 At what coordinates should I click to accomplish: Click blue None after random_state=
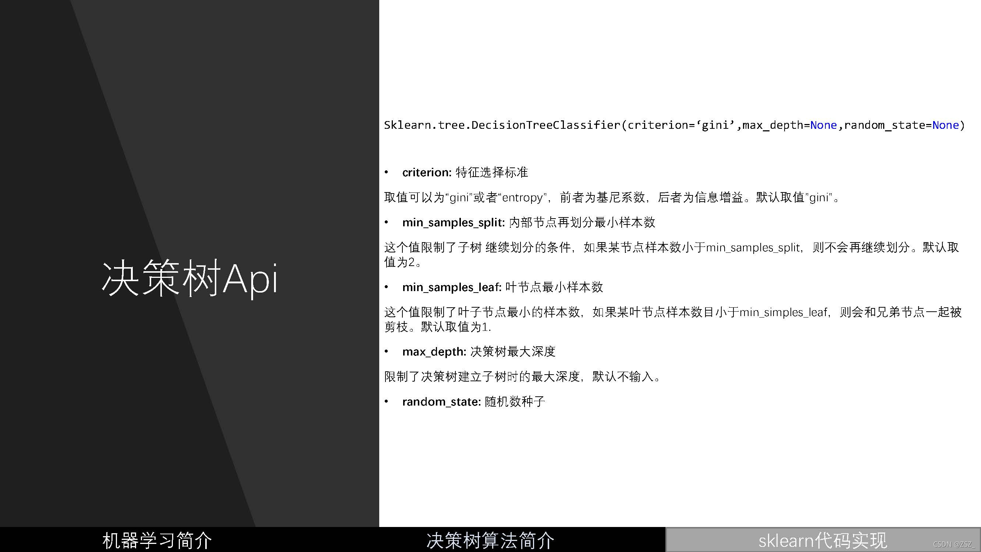[x=945, y=125]
